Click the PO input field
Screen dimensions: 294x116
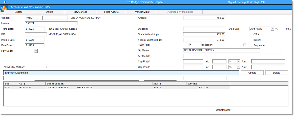pyautogui.click(x=36, y=34)
